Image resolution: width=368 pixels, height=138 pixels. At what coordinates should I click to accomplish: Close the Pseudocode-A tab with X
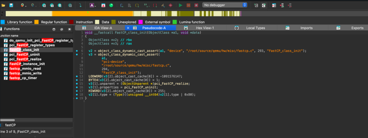(x=128, y=28)
